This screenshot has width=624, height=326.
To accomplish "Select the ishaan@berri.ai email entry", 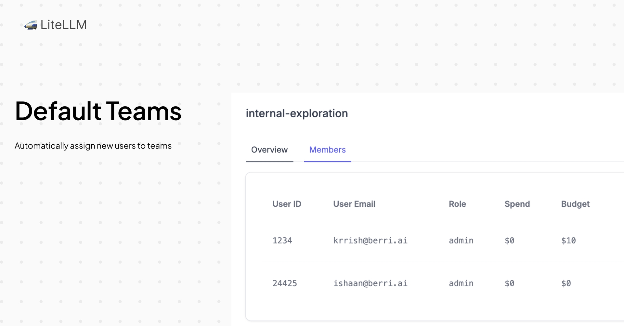I will click(x=370, y=283).
